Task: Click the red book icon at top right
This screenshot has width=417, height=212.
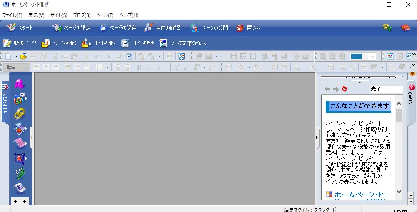Action: (406, 27)
